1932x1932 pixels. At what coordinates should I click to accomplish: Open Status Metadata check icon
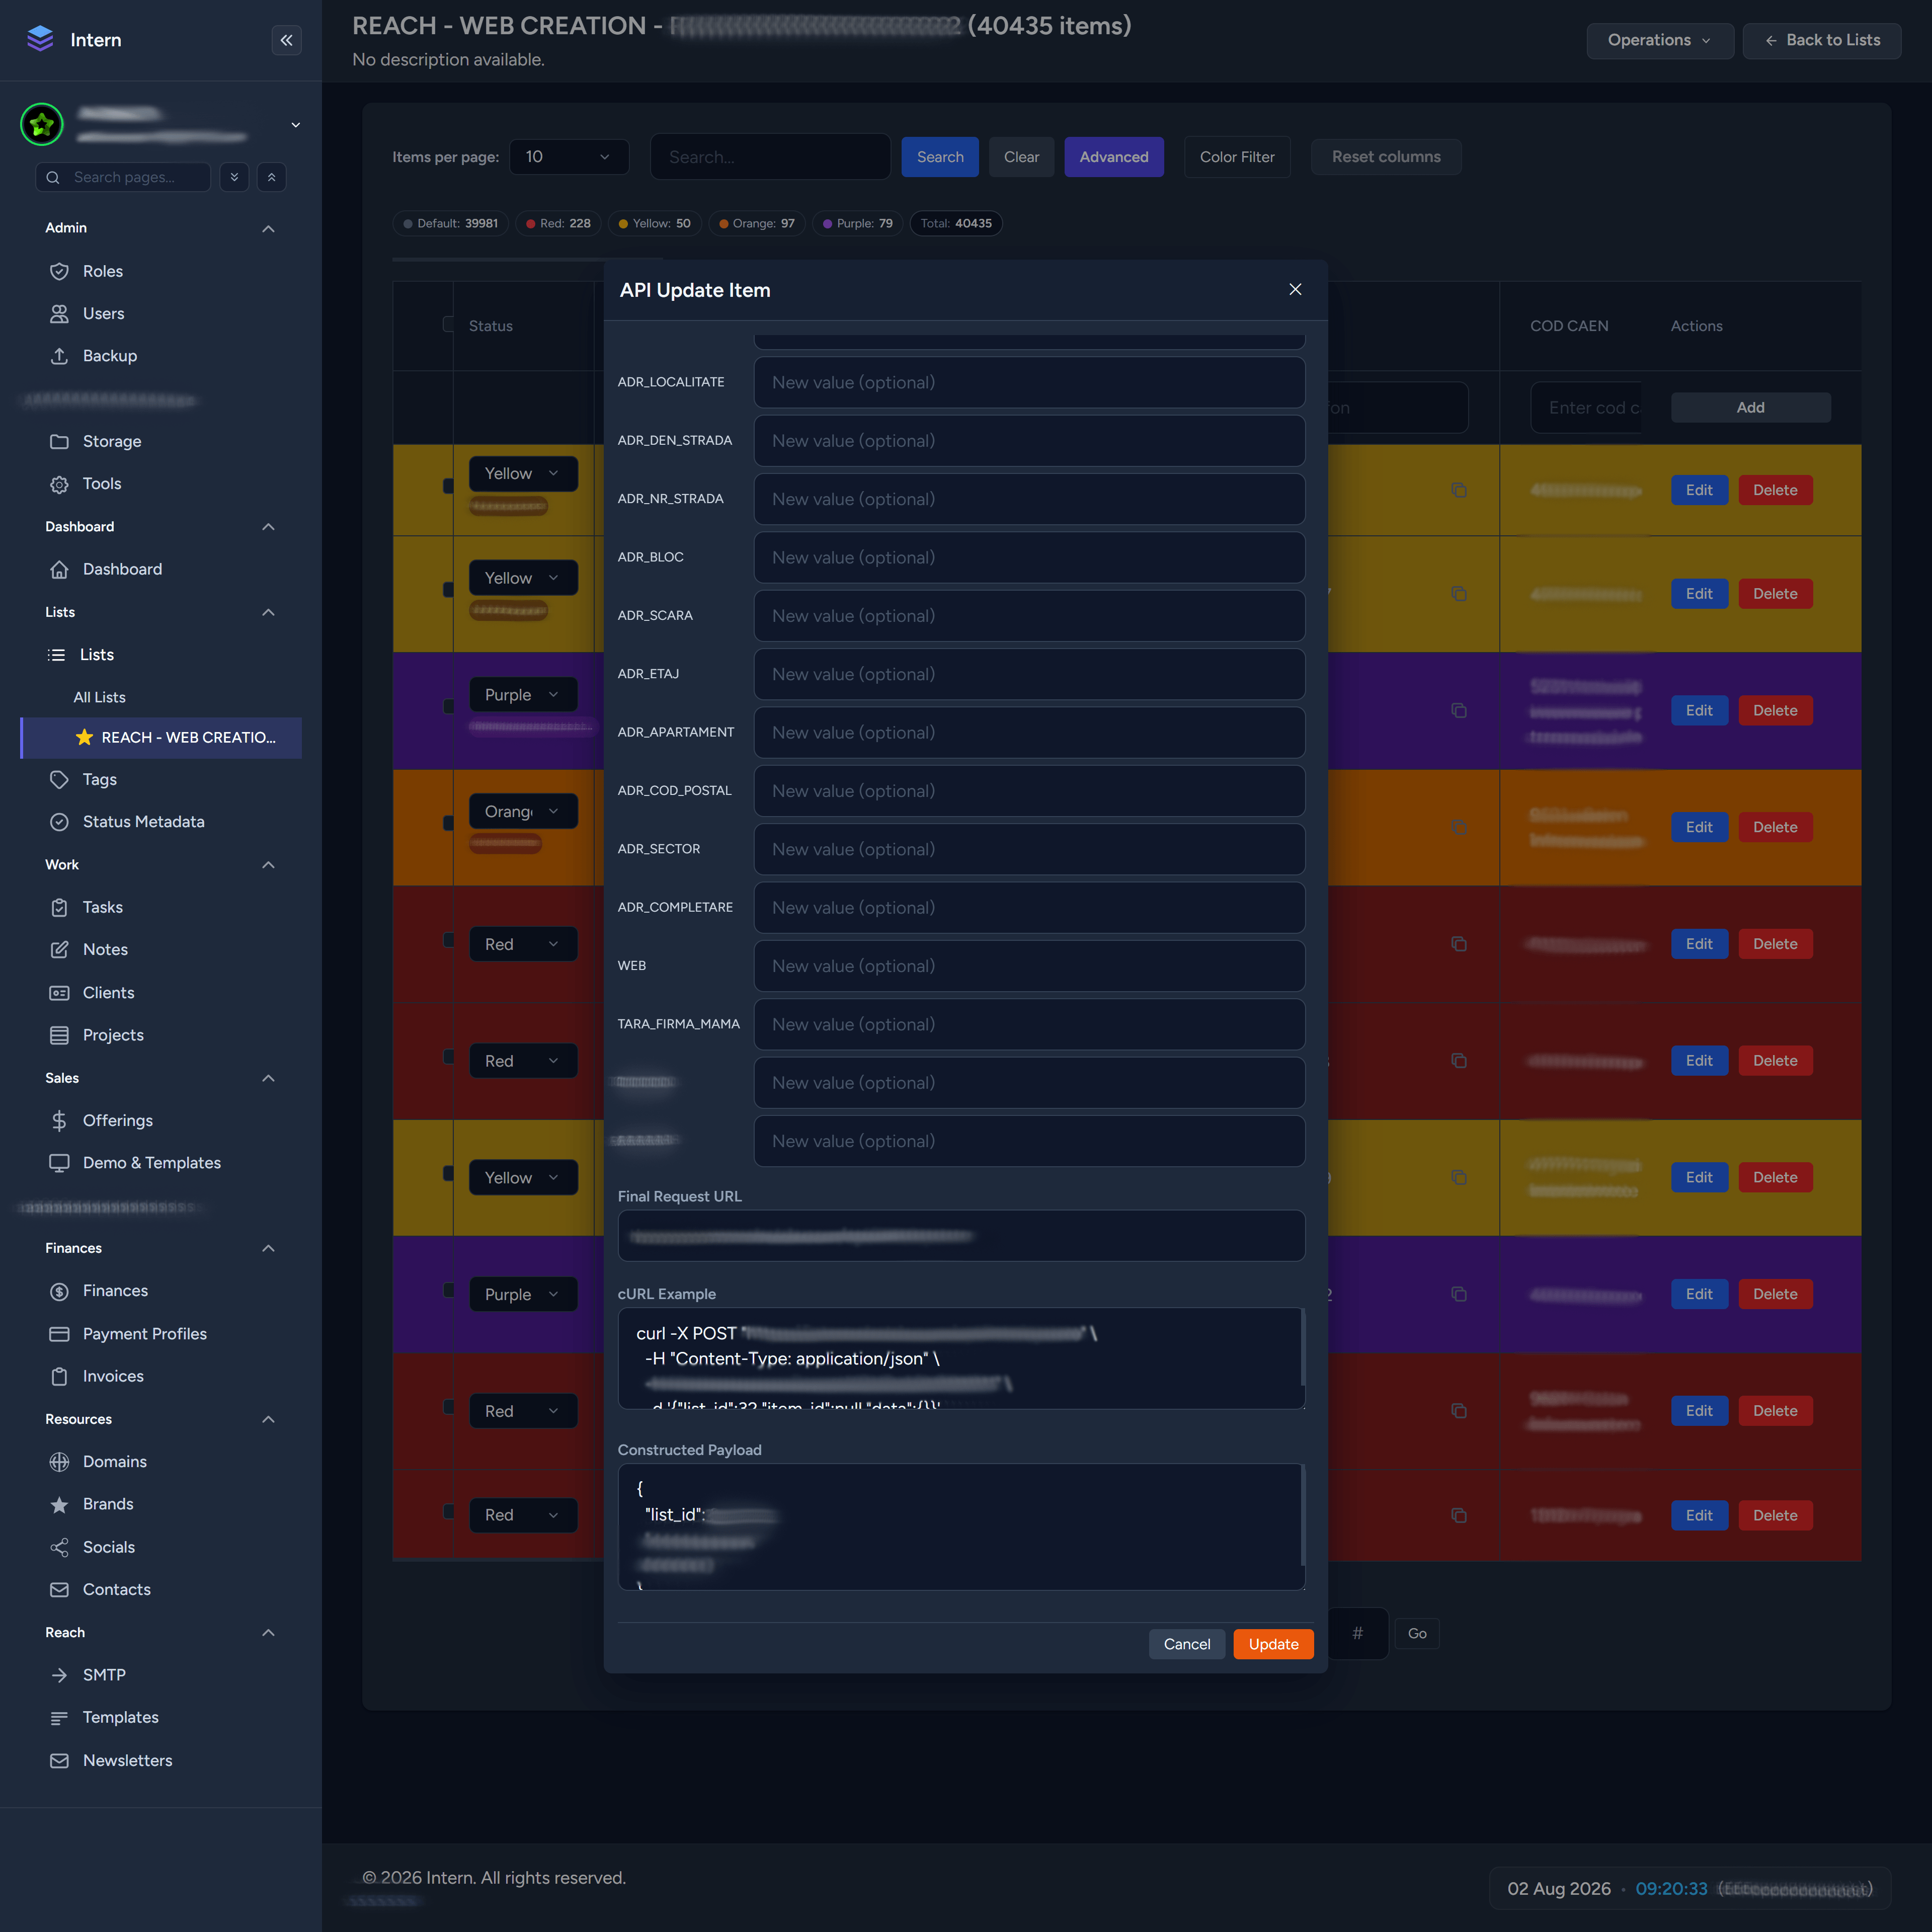pyautogui.click(x=59, y=821)
